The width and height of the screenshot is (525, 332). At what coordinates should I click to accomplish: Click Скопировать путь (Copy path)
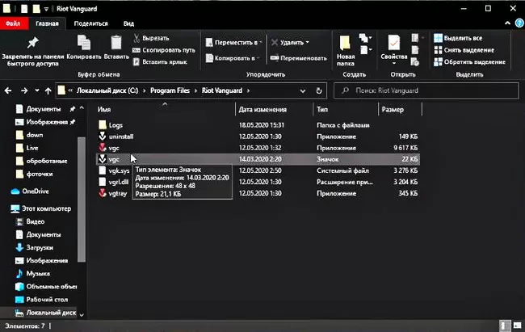tap(164, 50)
